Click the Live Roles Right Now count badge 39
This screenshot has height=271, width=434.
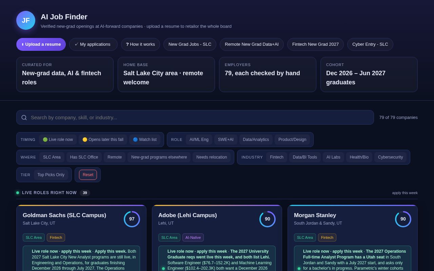pos(85,193)
